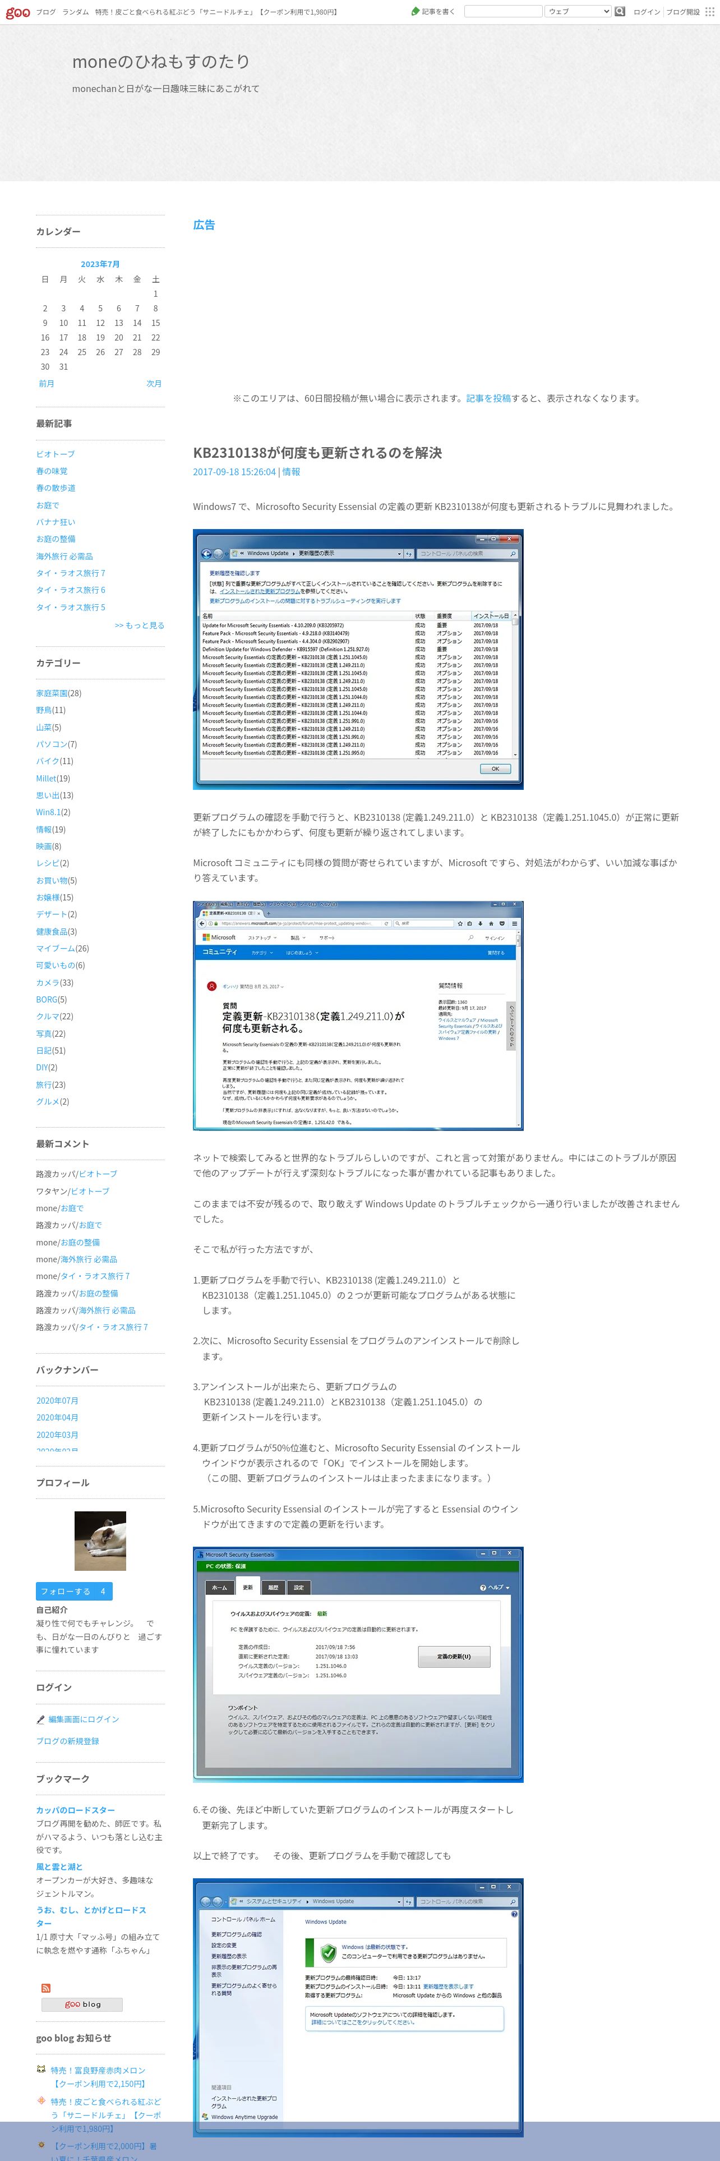Open the Windows Update up-to-date screenshot
Image resolution: width=720 pixels, height=2161 pixels.
point(358,2007)
